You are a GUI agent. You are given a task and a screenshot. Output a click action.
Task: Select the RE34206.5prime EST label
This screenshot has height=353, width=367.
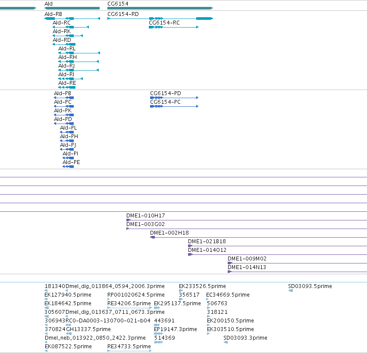click(129, 303)
